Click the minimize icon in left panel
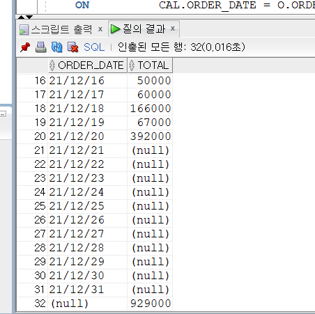This screenshot has height=314, width=315. click(3, 114)
